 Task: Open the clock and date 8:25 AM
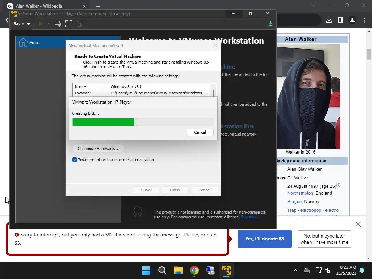[346, 270]
